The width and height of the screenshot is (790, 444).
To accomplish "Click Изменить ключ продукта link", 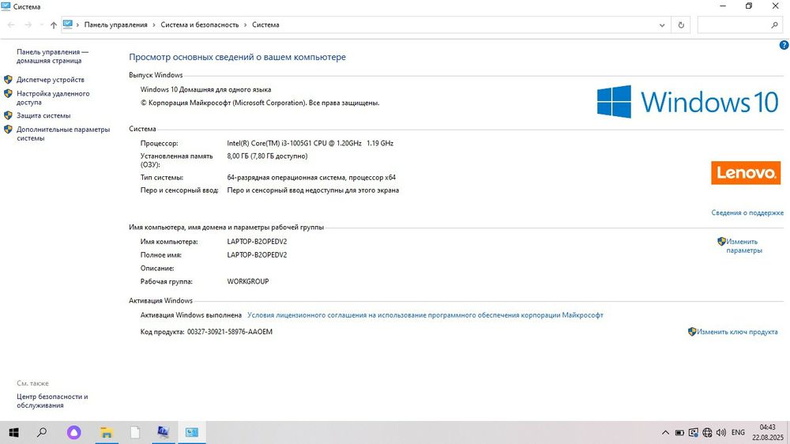I will click(x=737, y=332).
